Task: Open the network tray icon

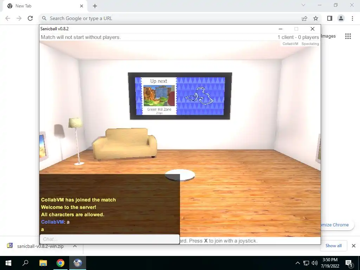Action: point(306,263)
